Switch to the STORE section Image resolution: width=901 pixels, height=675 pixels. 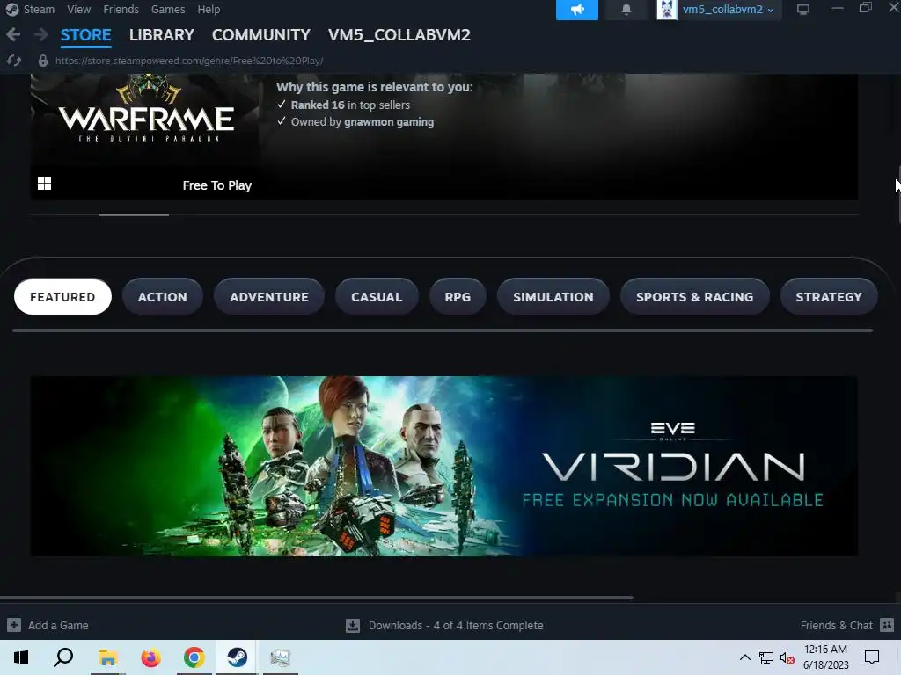click(85, 35)
